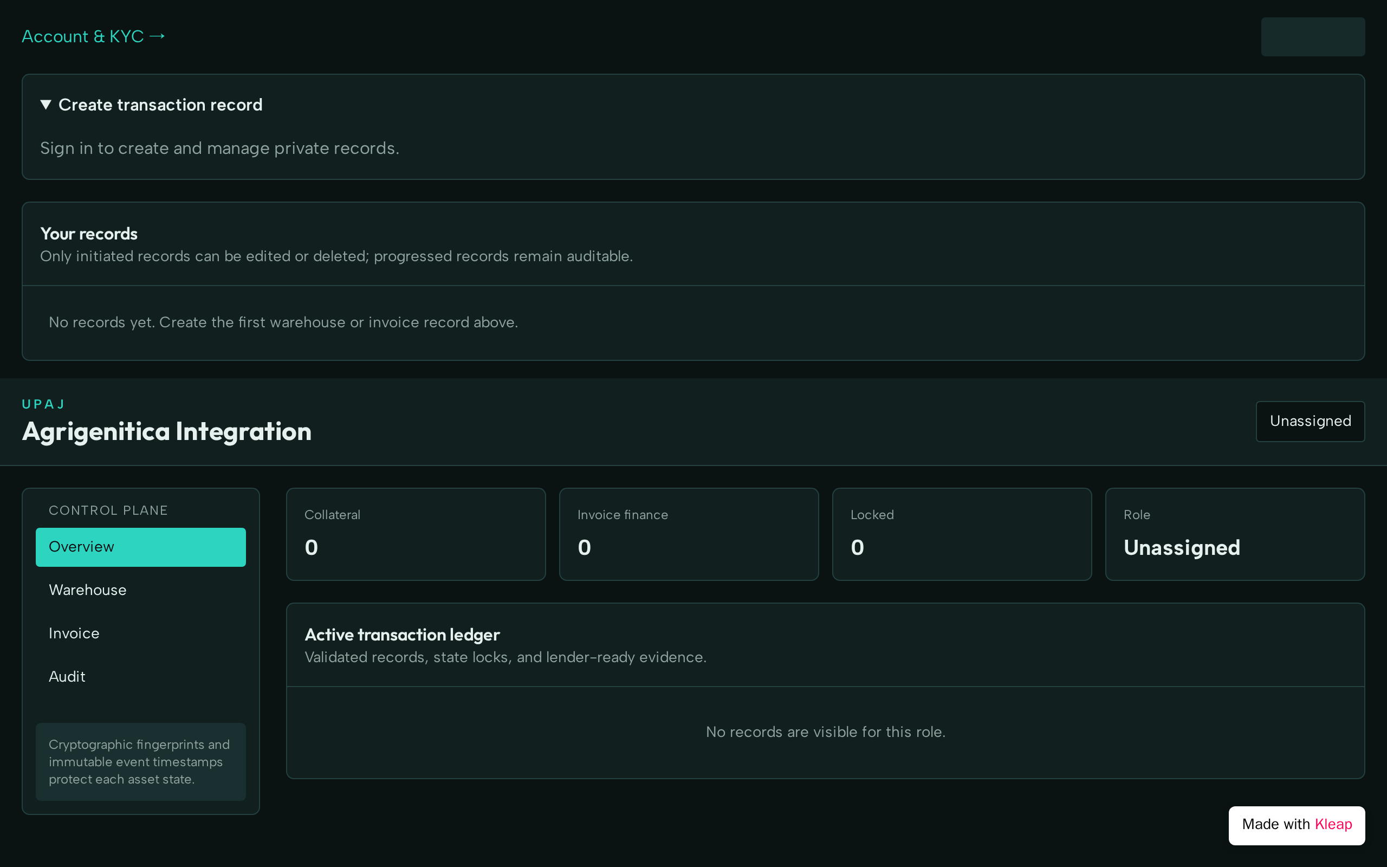Click the 'No records are visible for this role.' text
Viewport: 1387px width, 867px height.
825,732
